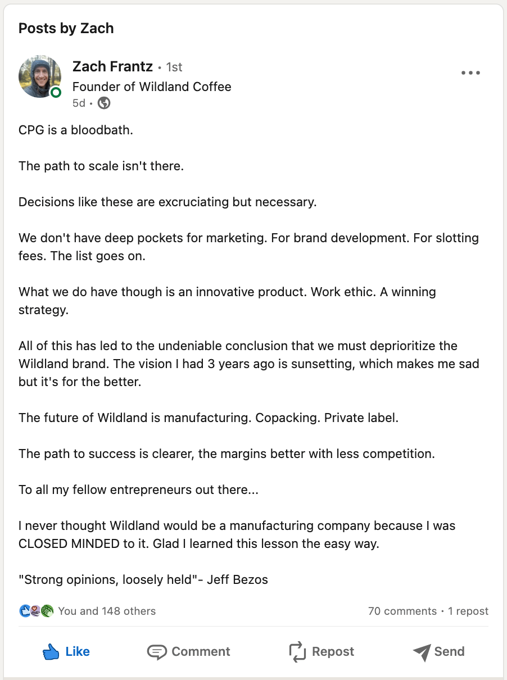The height and width of the screenshot is (680, 507).
Task: Toggle the Like button on the post
Action: point(66,652)
